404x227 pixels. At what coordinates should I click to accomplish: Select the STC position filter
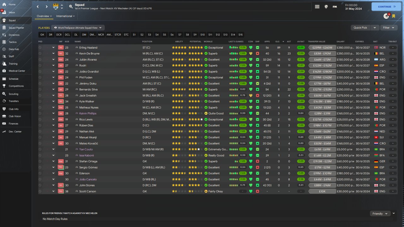tap(126, 35)
